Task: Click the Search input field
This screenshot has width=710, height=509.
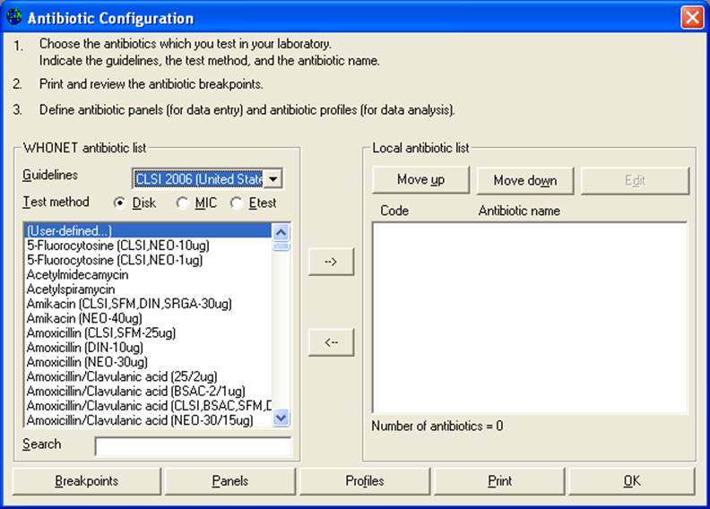Action: click(194, 446)
